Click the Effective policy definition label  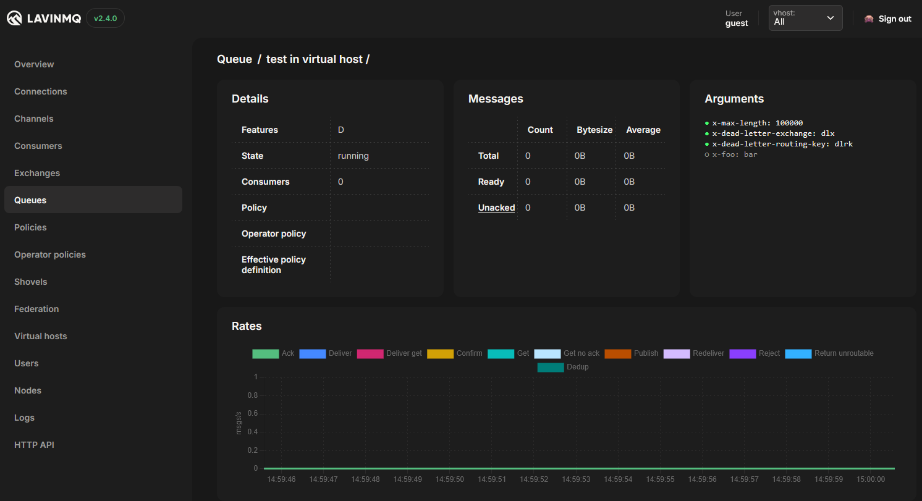[x=274, y=264]
